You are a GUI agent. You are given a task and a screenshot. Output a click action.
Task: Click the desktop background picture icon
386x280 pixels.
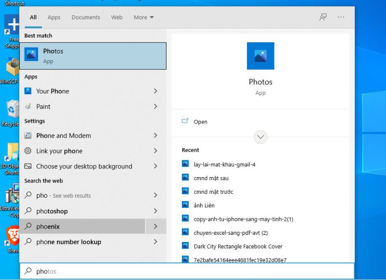28,166
